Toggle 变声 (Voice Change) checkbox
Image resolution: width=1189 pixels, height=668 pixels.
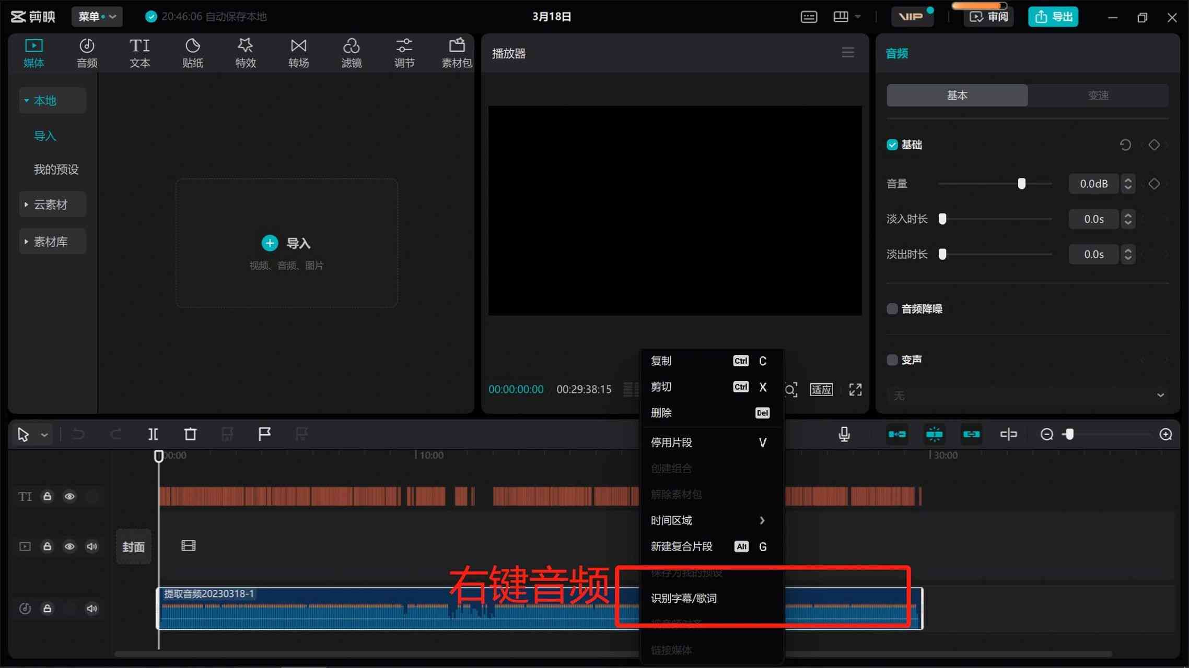[x=892, y=359]
